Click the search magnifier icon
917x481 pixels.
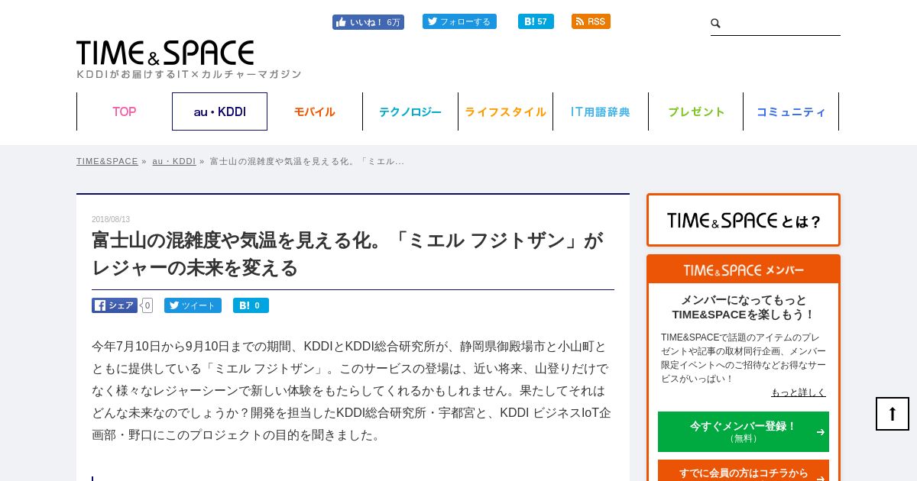click(716, 24)
